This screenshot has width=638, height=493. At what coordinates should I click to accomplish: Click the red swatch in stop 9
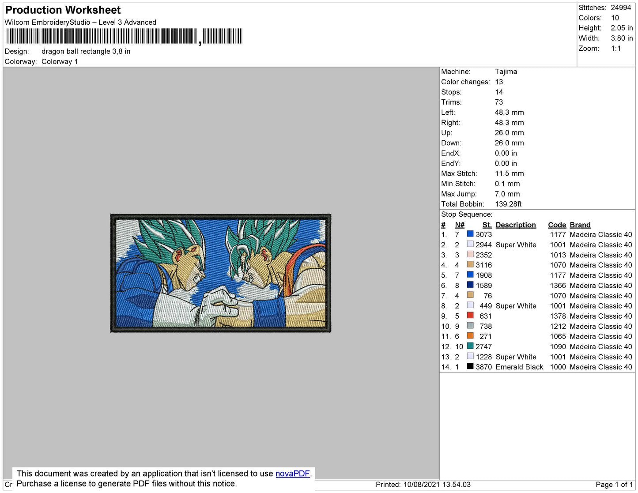[470, 315]
